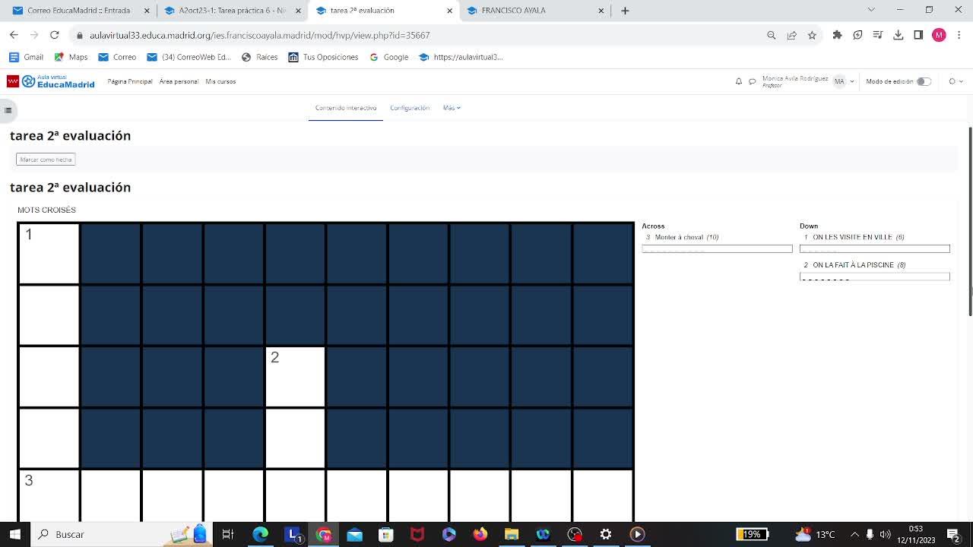Open Área personal in the top navigation
973x547 pixels.
[x=179, y=81]
